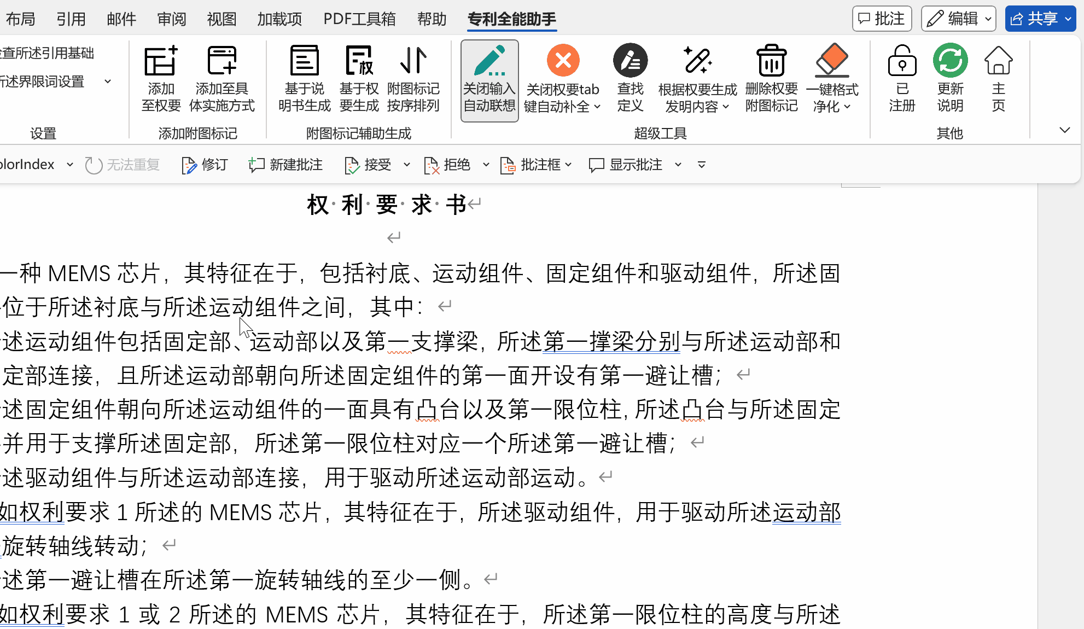Open 根据权要生成发明内容 dropdown
This screenshot has height=629, width=1084.
click(726, 107)
